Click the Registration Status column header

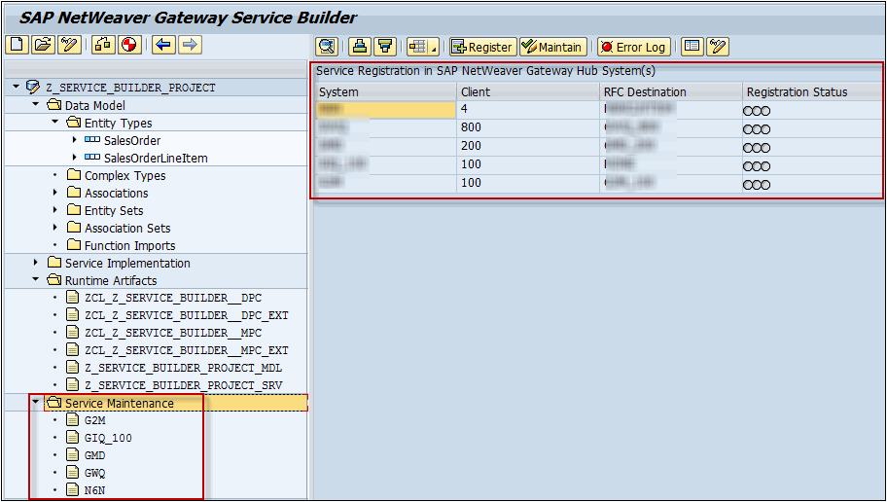coord(797,92)
